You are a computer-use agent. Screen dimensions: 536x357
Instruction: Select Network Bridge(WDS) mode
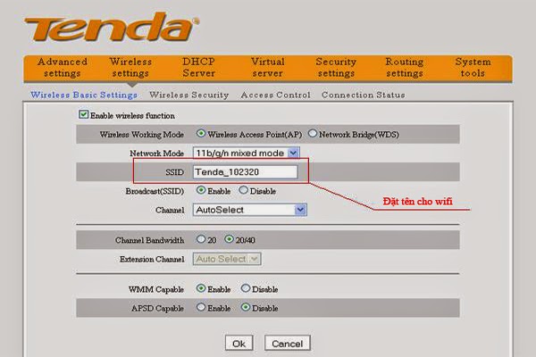[313, 133]
